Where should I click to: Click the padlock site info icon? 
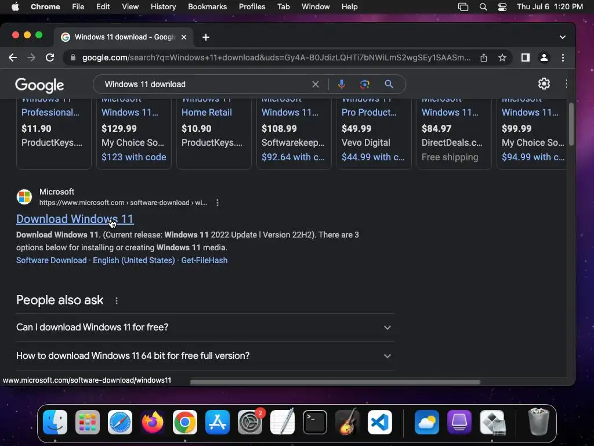click(x=73, y=57)
